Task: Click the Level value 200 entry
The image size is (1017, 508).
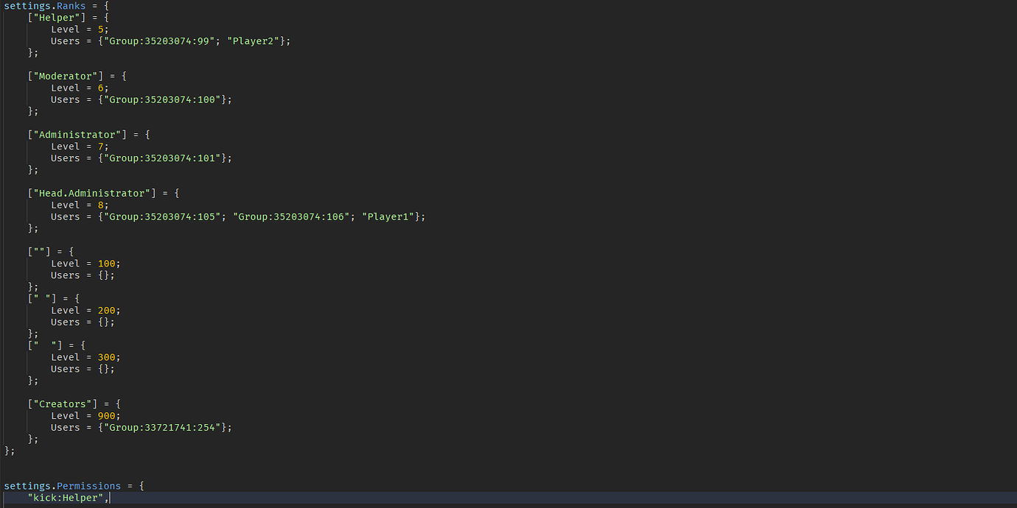Action: pyautogui.click(x=107, y=310)
